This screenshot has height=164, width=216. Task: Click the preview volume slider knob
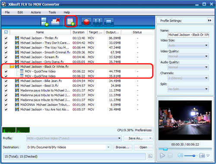point(194,155)
